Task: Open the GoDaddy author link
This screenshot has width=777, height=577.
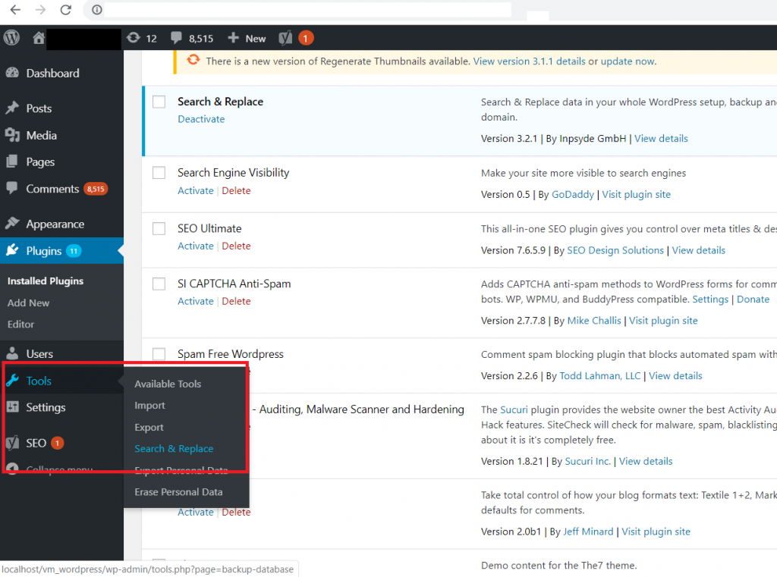Action: [x=573, y=195]
